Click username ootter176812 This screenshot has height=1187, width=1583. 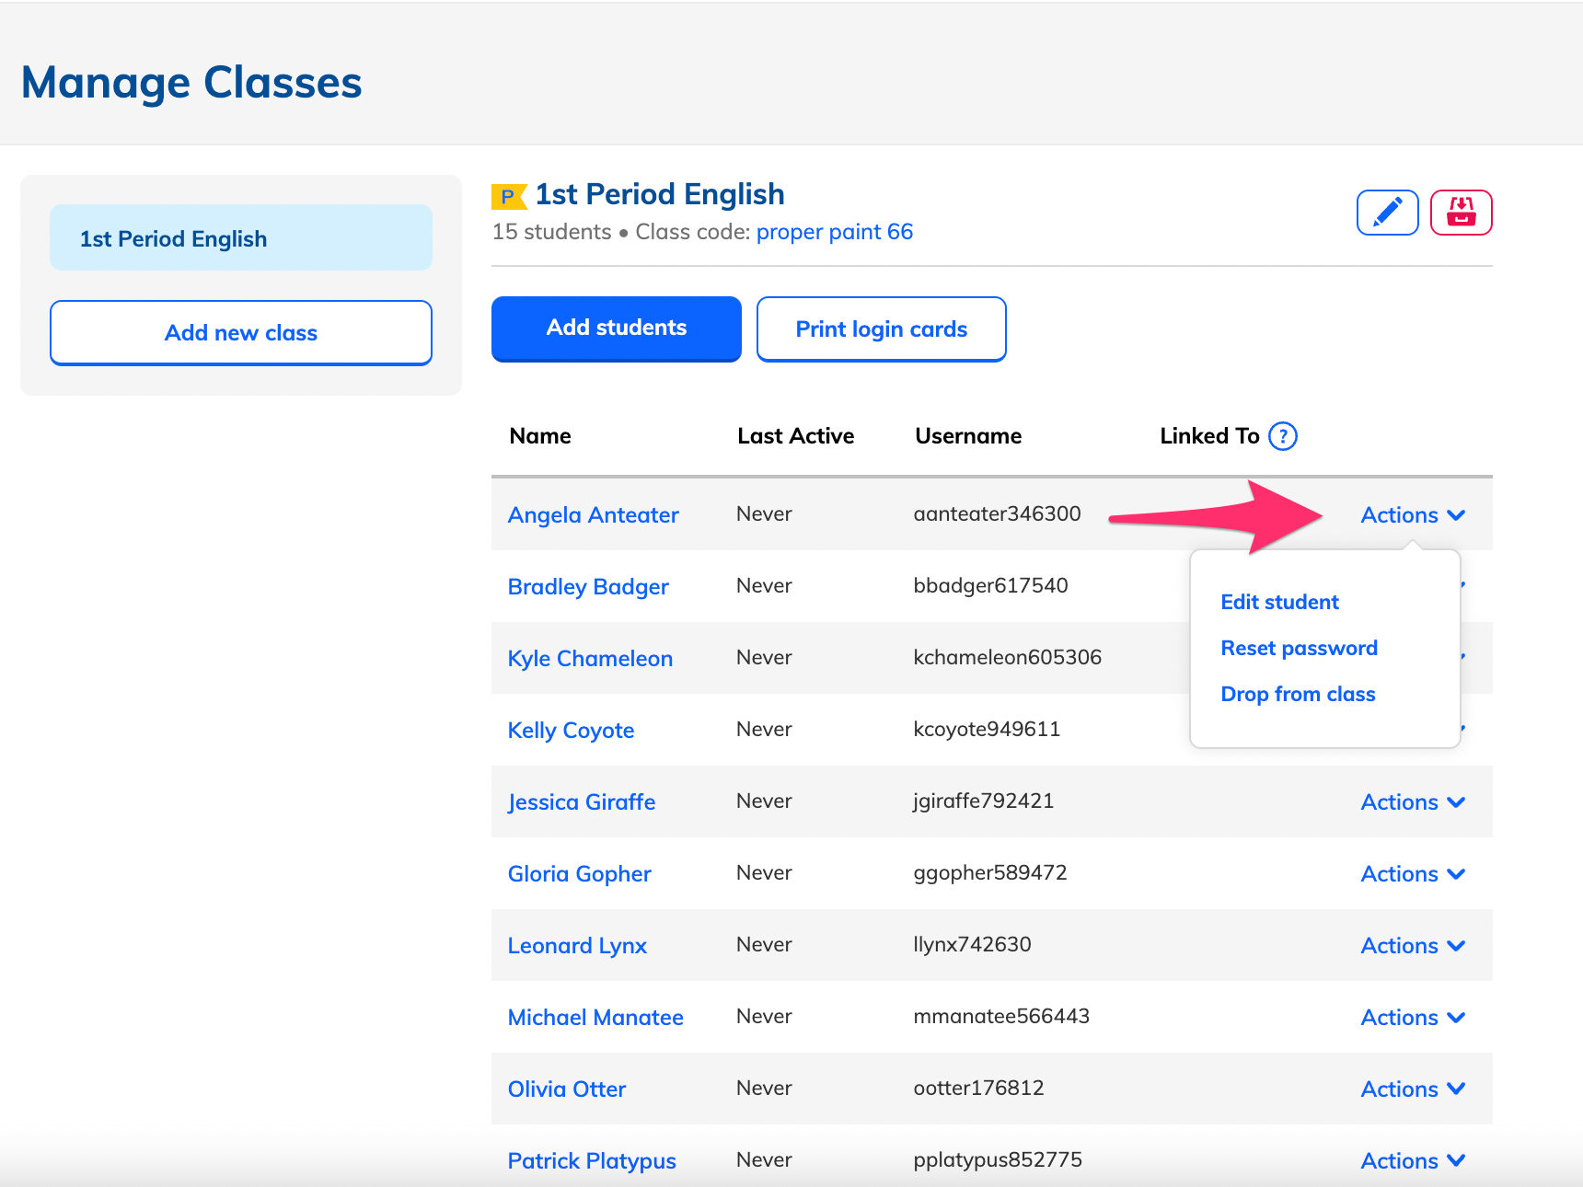[978, 1088]
